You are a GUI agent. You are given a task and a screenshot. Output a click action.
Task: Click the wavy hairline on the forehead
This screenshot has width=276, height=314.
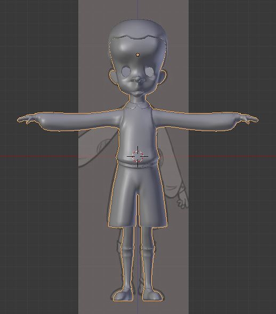point(138,37)
